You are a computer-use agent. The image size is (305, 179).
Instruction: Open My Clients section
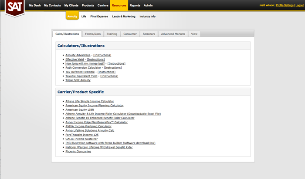pyautogui.click(x=71, y=5)
